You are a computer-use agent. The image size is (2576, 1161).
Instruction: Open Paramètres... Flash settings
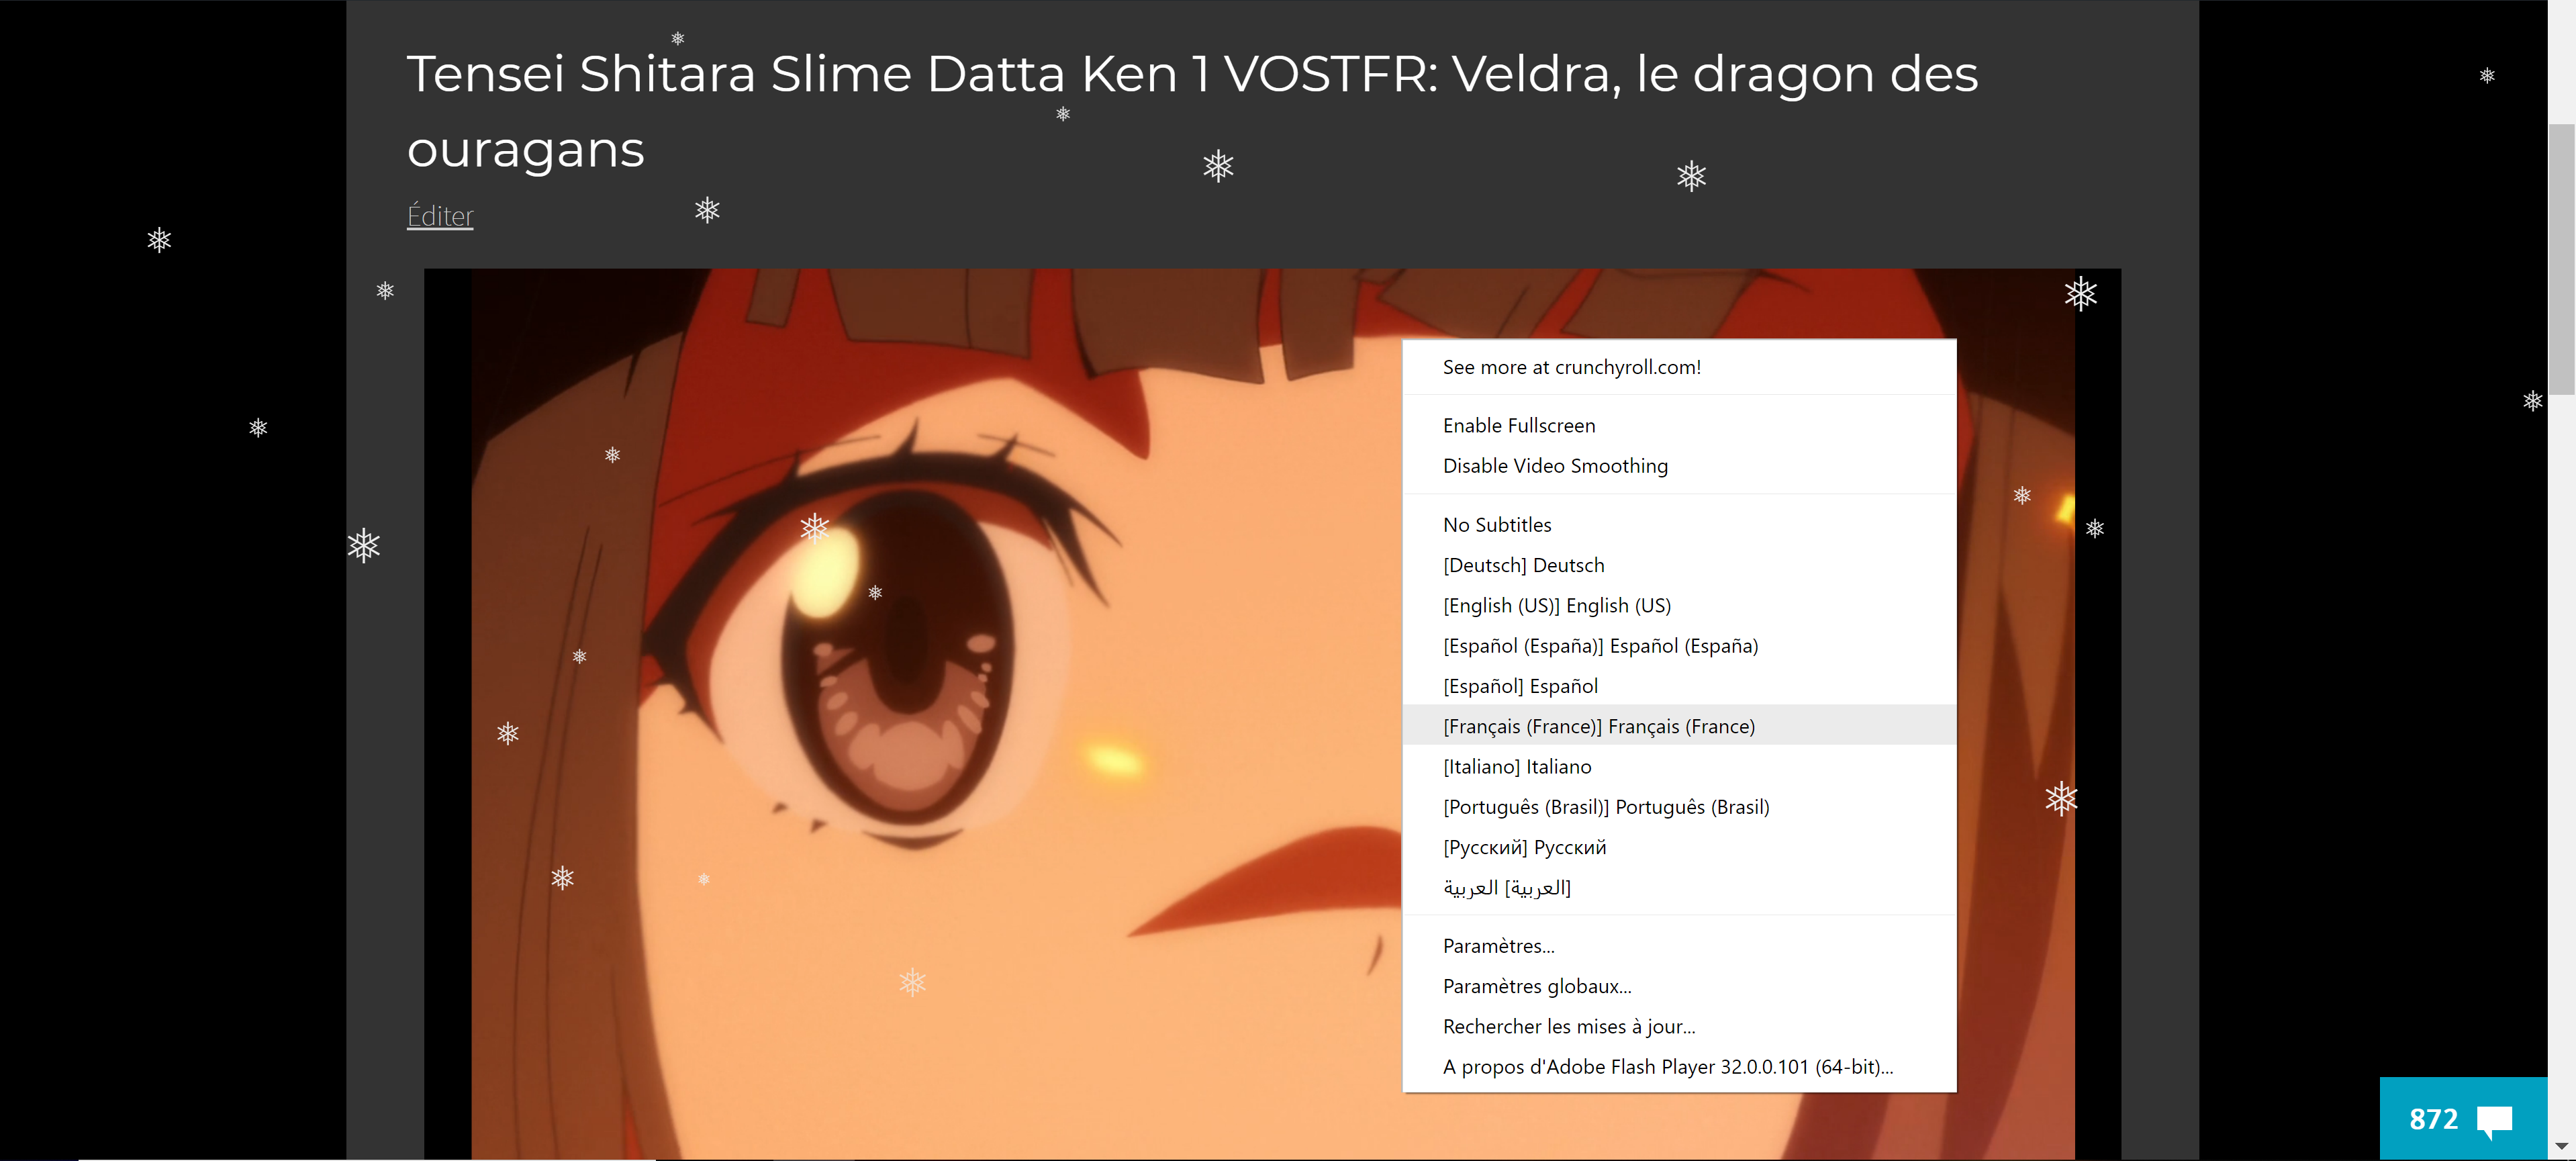1679,946
